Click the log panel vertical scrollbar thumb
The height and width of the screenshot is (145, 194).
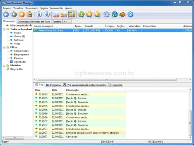[190, 123]
